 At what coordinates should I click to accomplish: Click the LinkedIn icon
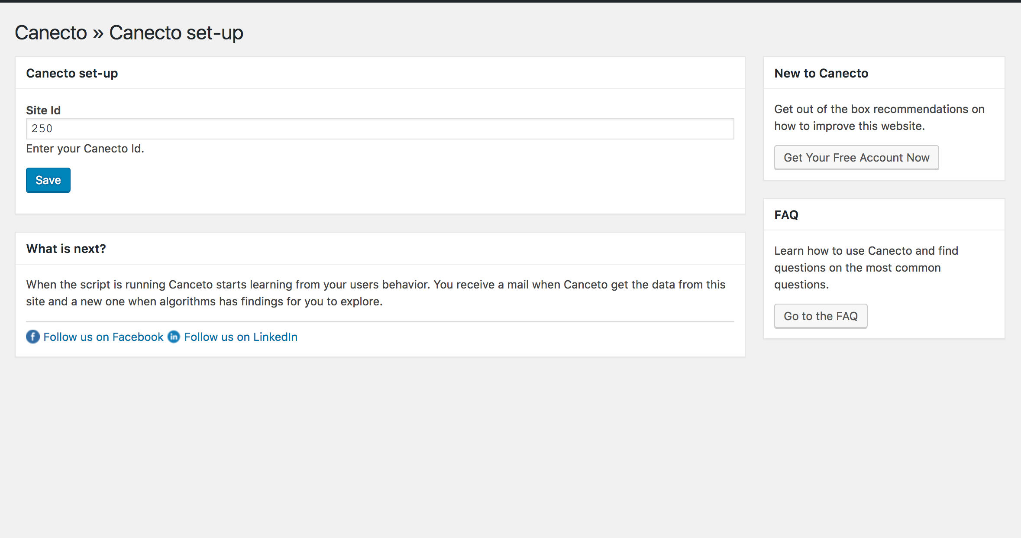coord(174,337)
